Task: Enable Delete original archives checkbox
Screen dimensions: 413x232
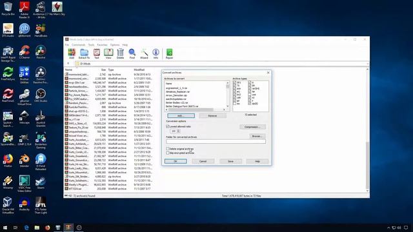Action: (x=168, y=149)
